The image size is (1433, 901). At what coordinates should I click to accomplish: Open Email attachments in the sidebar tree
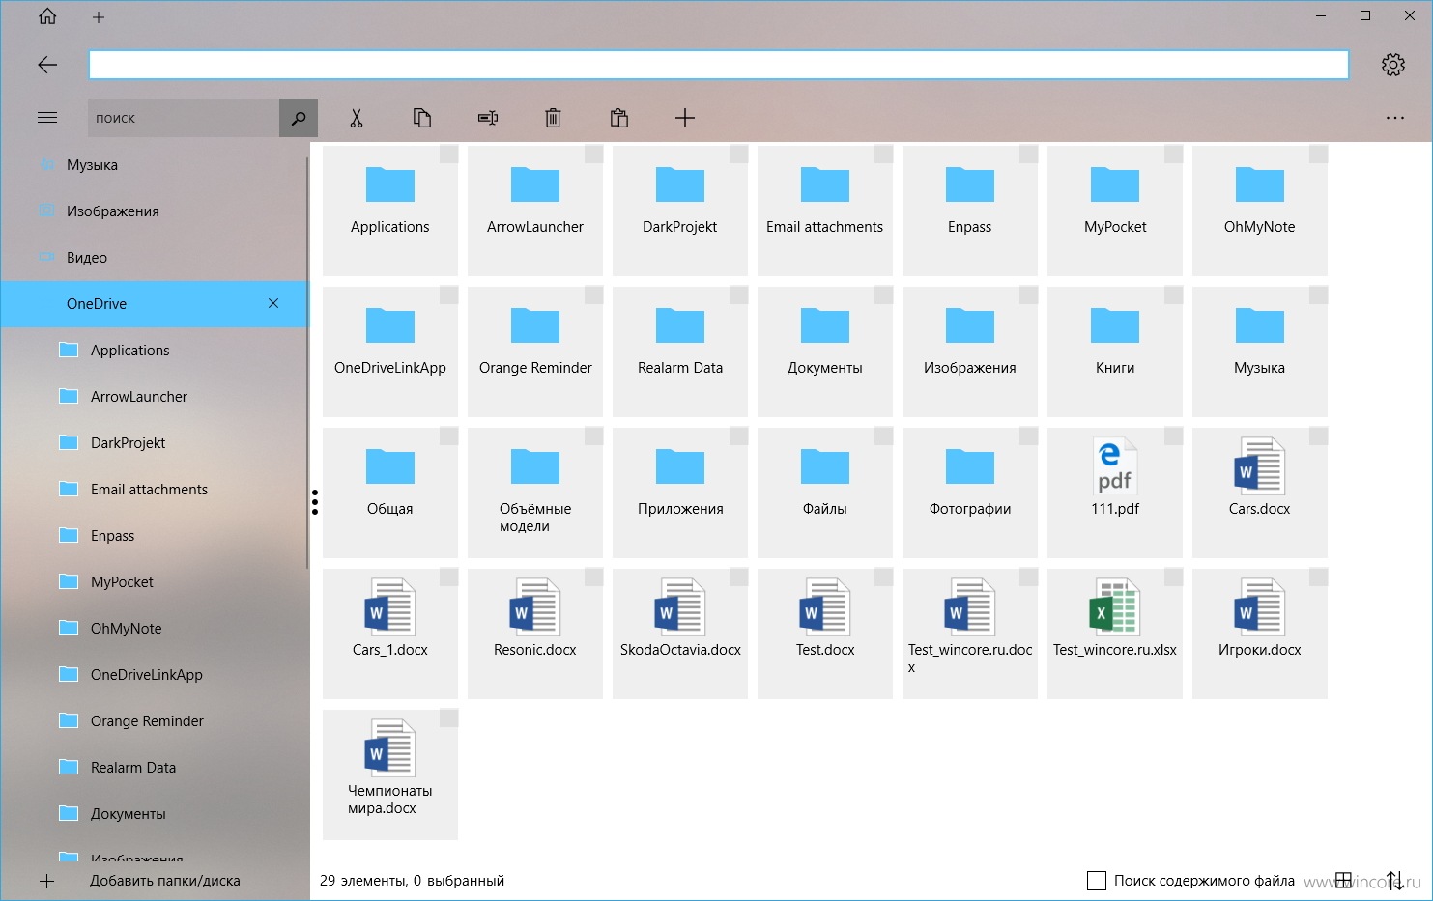[155, 490]
